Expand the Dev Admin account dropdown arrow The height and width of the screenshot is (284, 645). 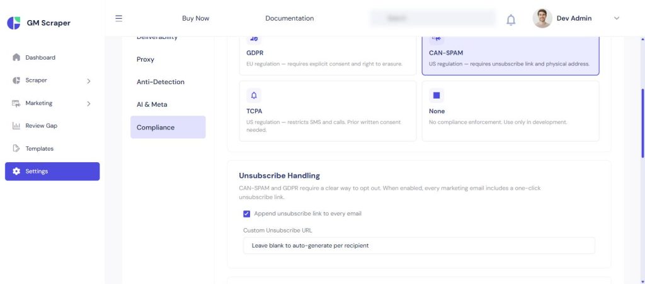click(x=616, y=18)
